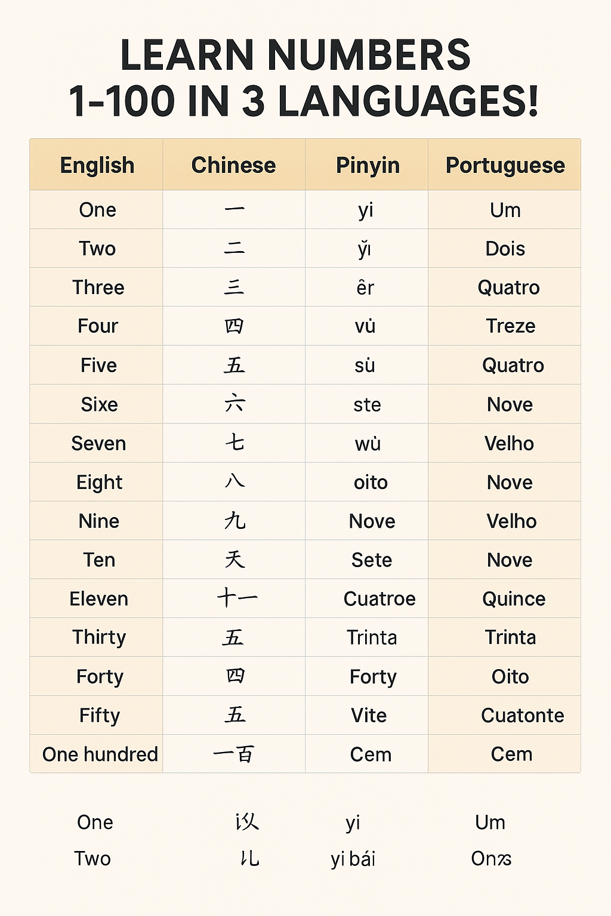Select the Chinese characters for One hundred
This screenshot has width=611, height=916.
[234, 754]
